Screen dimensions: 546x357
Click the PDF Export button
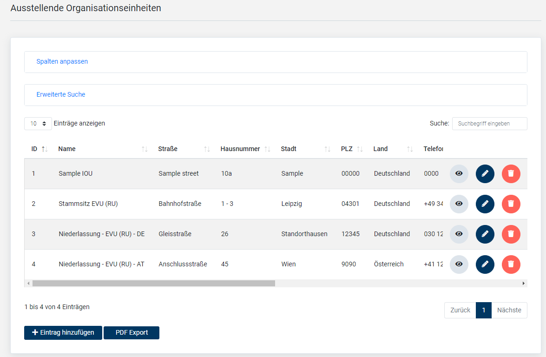pyautogui.click(x=132, y=333)
